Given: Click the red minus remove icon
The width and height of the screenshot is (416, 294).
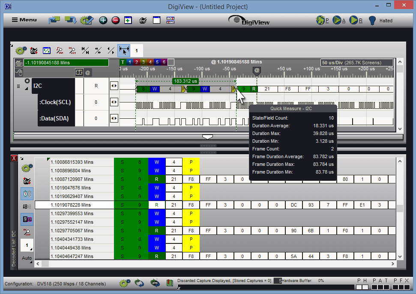Looking at the screenshot, I should 116,20.
